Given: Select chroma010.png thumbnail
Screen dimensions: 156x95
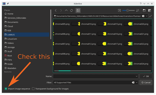Looking at the screenshot, I should pos(76,24).
